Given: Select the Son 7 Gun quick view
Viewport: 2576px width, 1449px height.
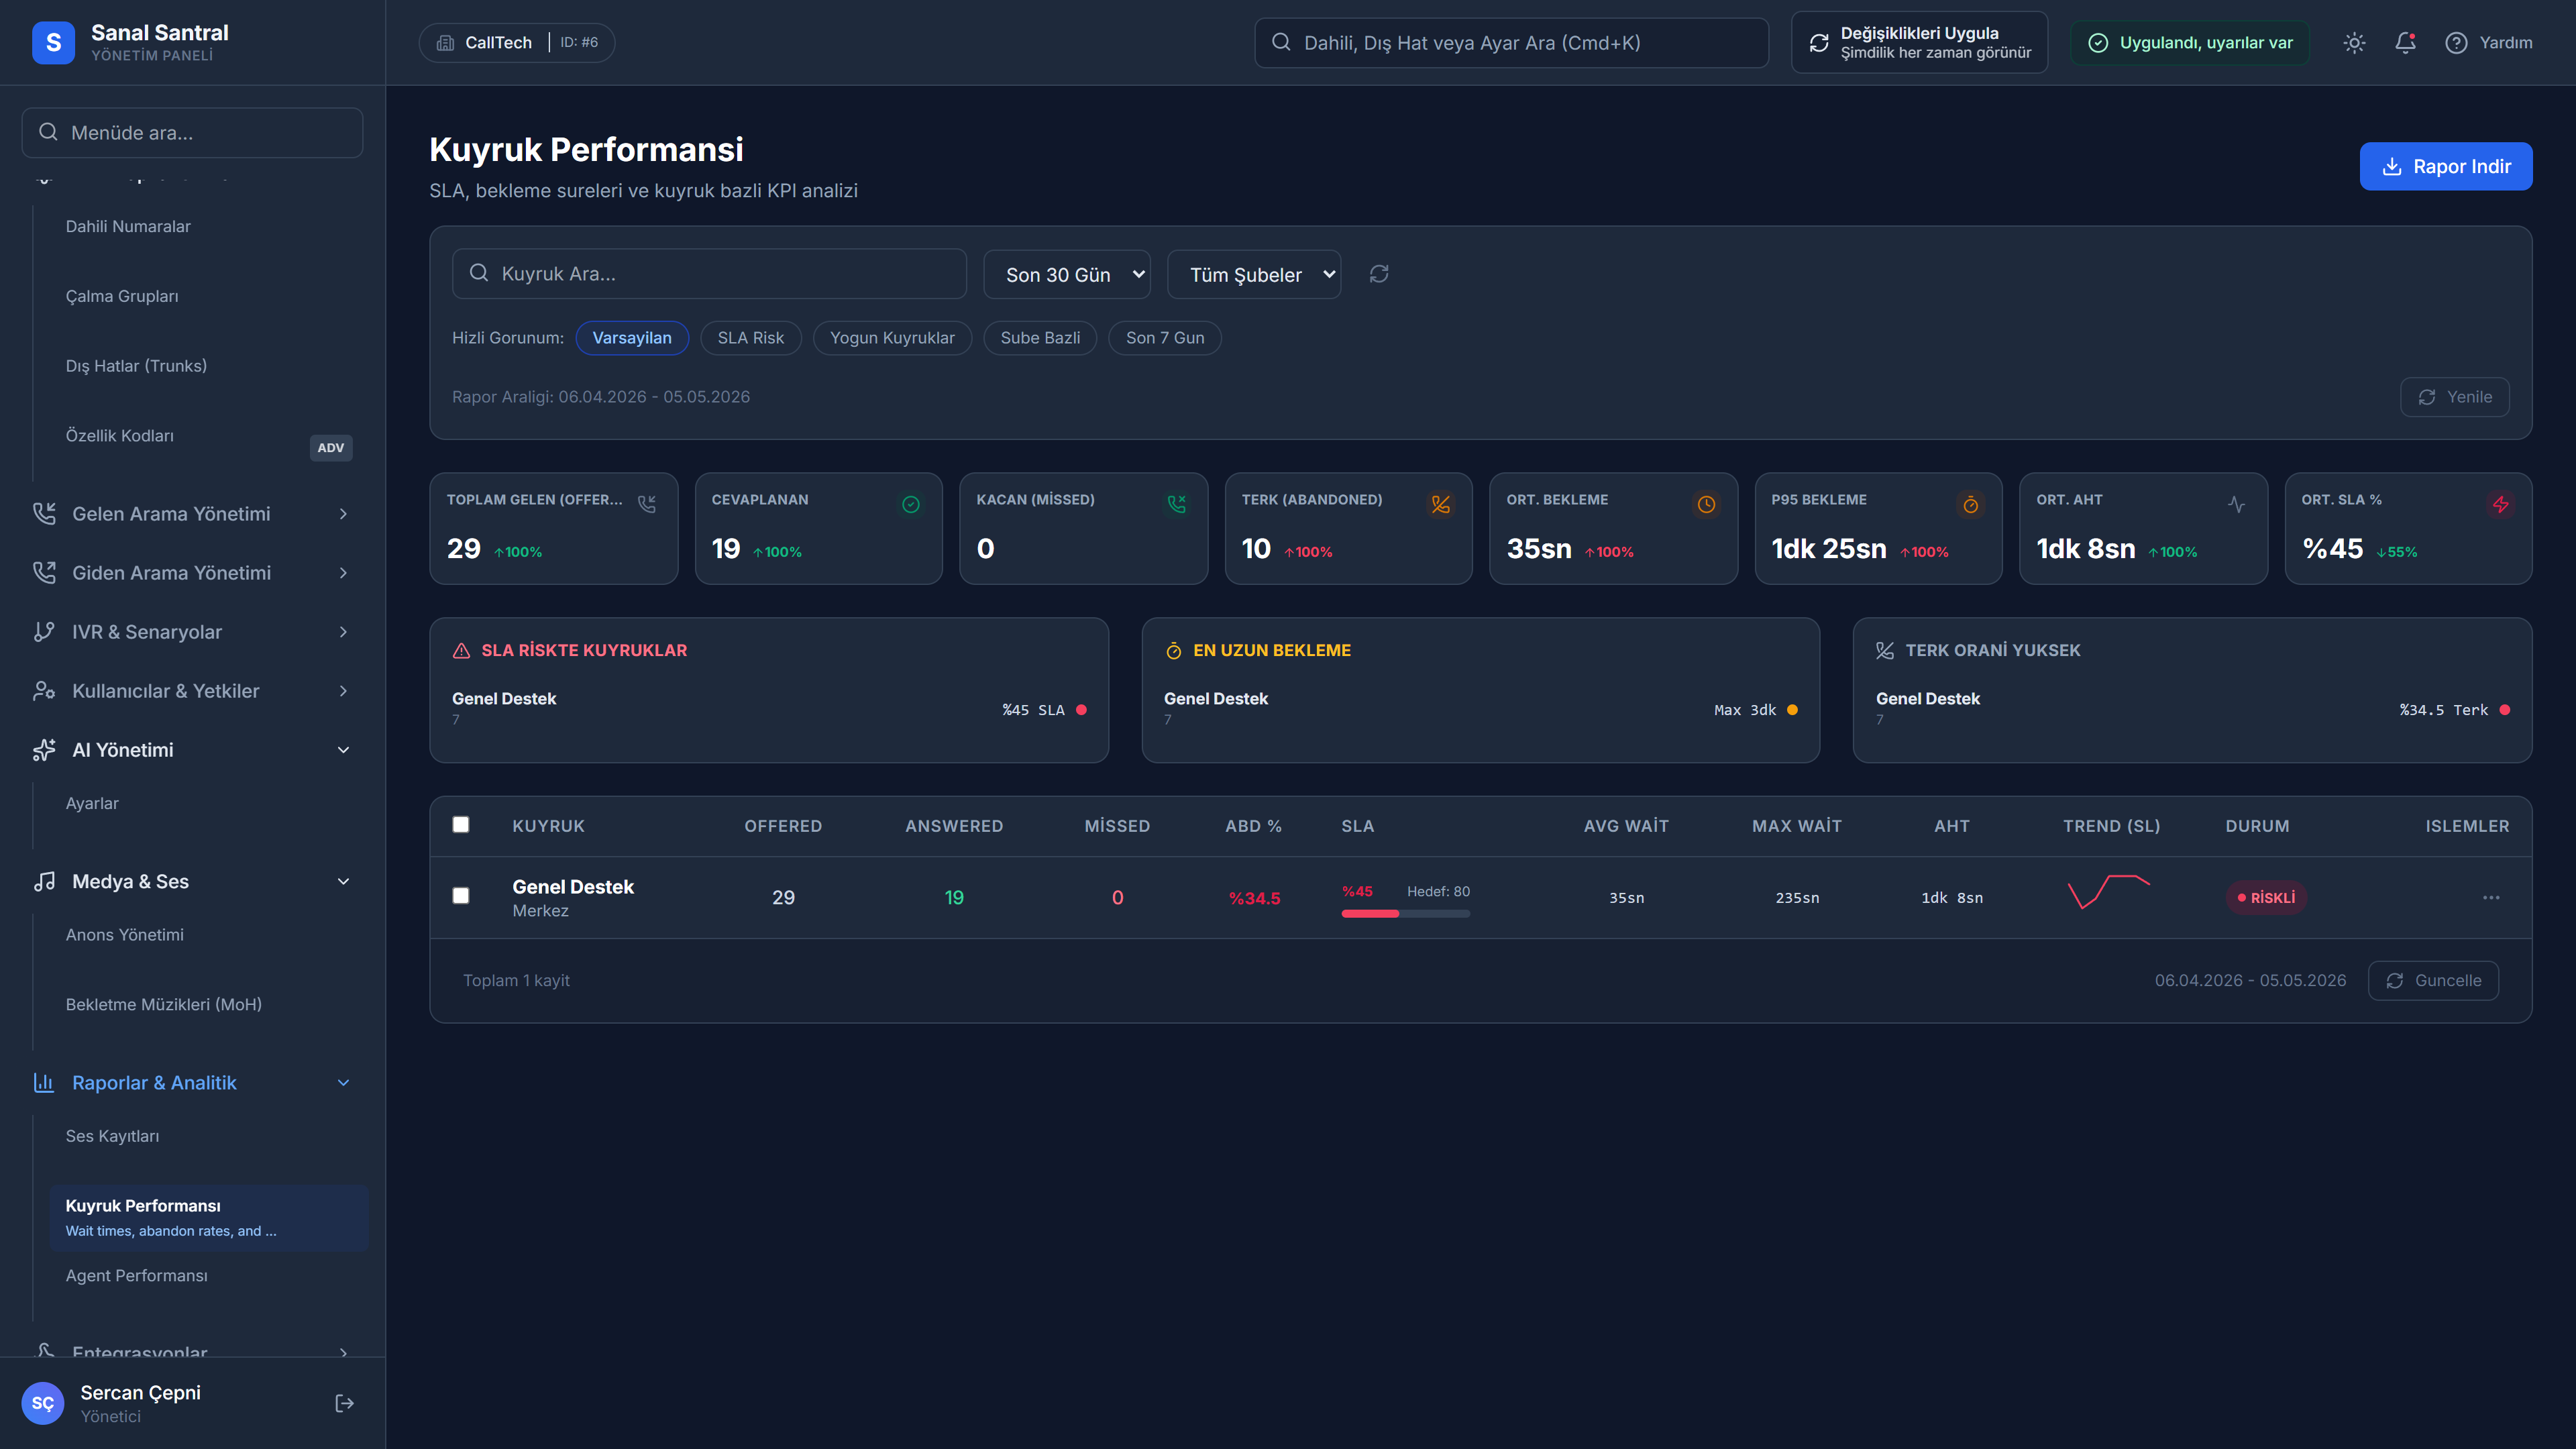Looking at the screenshot, I should (x=1165, y=338).
